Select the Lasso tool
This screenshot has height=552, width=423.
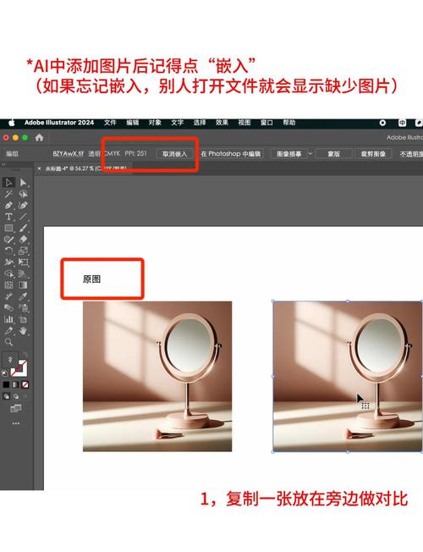tap(23, 194)
